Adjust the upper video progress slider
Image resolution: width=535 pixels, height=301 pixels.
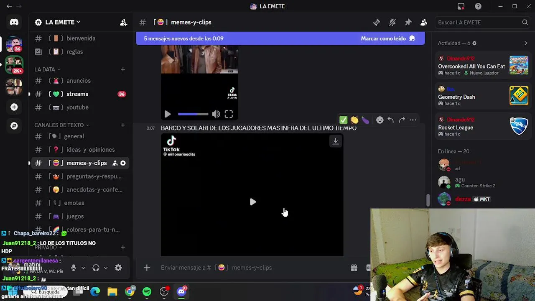[193, 114]
